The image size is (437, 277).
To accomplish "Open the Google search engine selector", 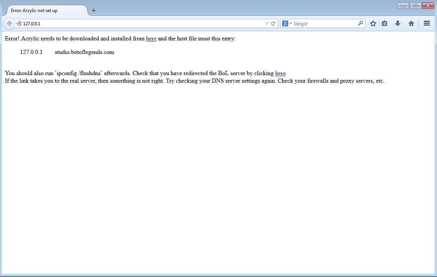I will pos(287,24).
